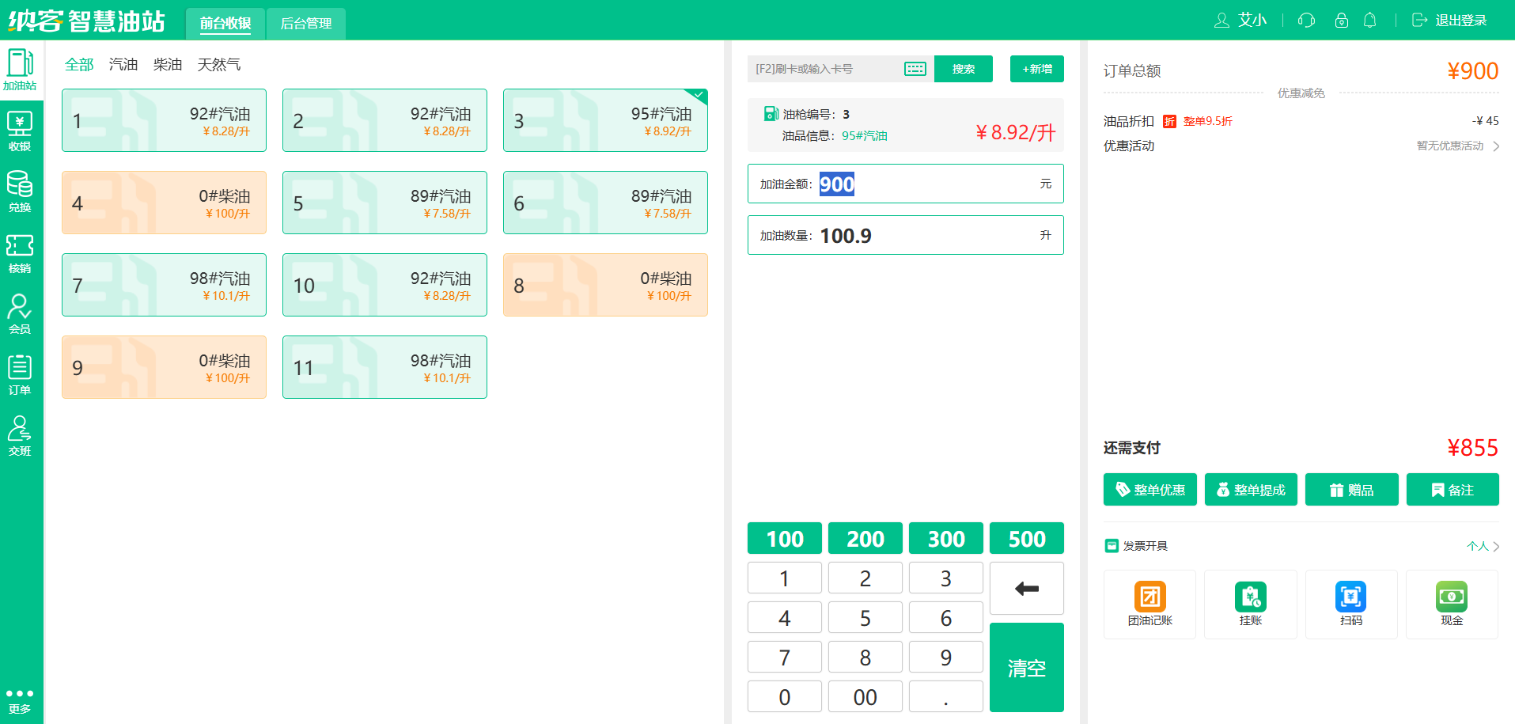Click the 加油数量 liters input field
Image resolution: width=1515 pixels, height=724 pixels.
point(906,235)
